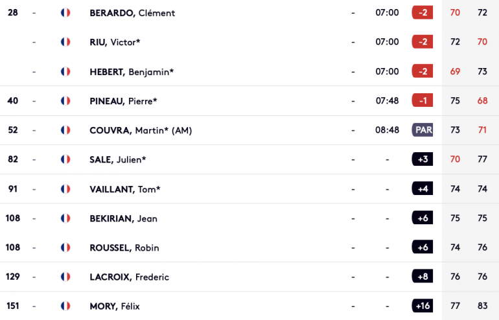The image size is (499, 320).
Task: Click the flag icon next to PINEAU, Pierre
Action: pyautogui.click(x=65, y=101)
